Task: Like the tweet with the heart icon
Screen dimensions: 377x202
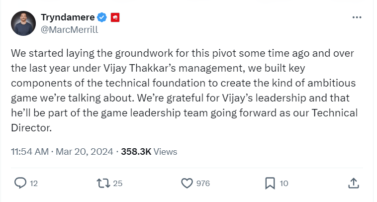Action: [187, 183]
